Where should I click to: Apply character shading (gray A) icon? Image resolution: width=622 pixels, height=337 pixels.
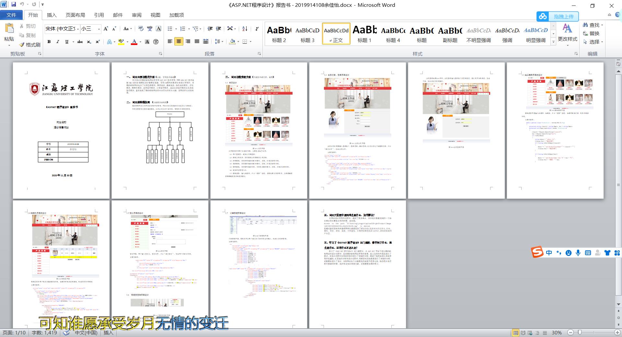point(147,42)
